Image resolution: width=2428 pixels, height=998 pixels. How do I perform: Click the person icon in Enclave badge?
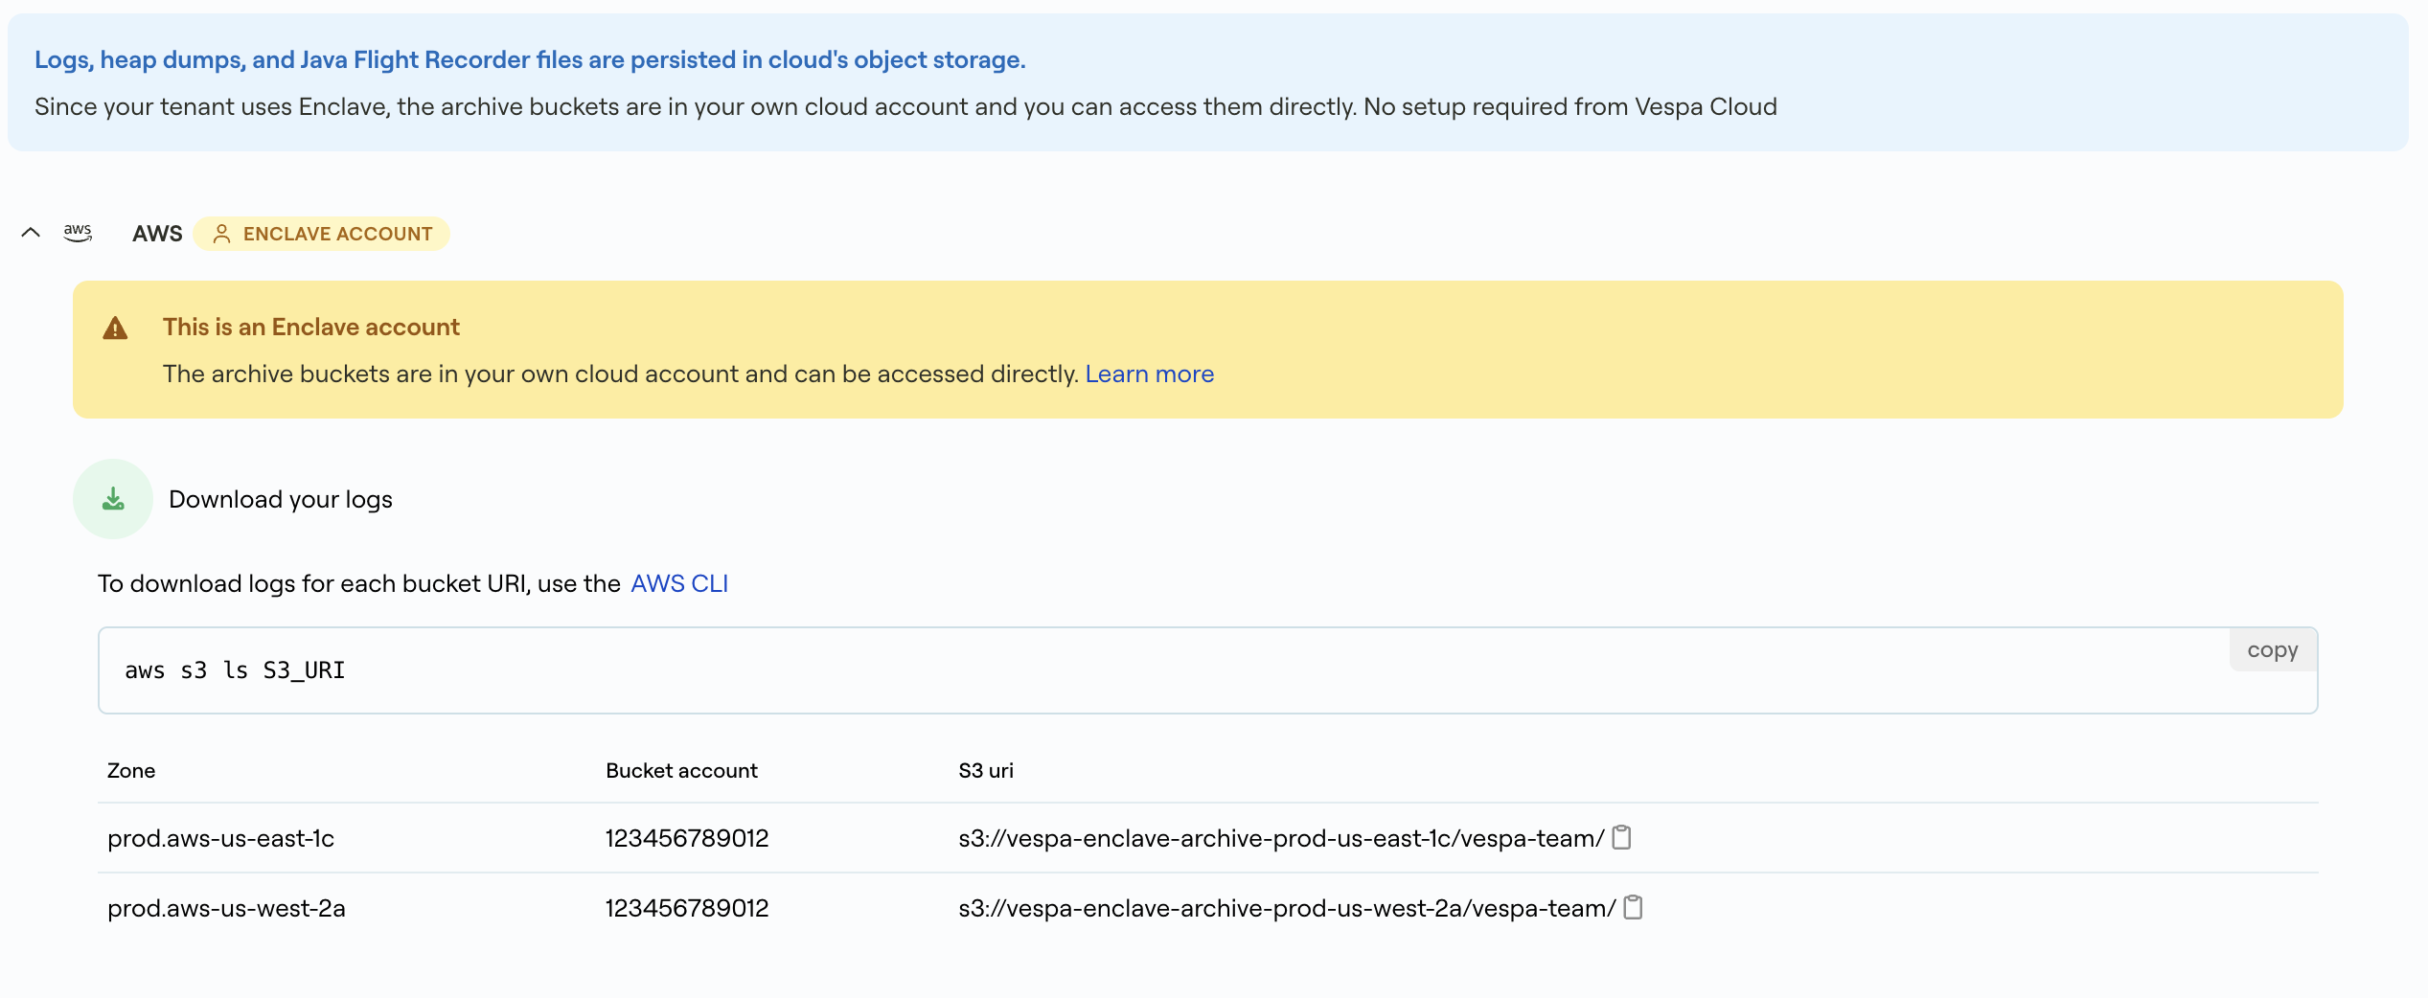221,234
